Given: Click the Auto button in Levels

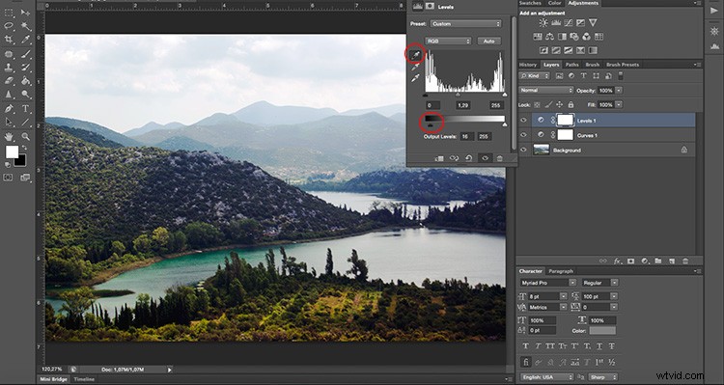Looking at the screenshot, I should pos(489,41).
